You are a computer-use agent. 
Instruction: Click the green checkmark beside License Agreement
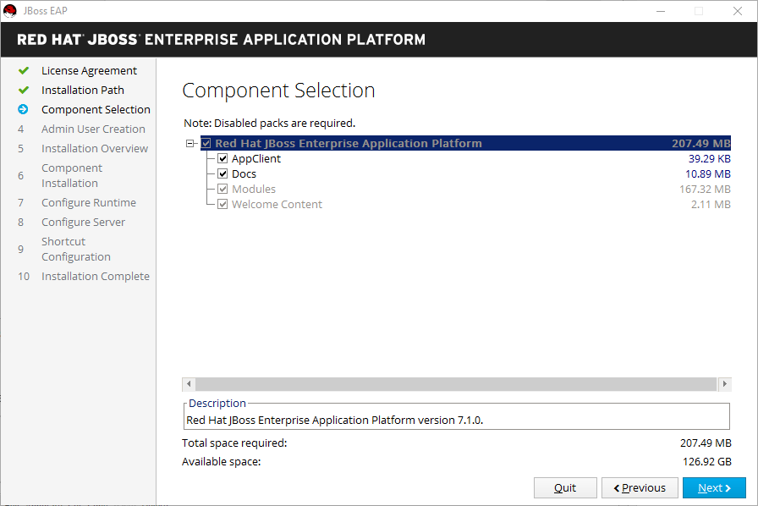(24, 70)
